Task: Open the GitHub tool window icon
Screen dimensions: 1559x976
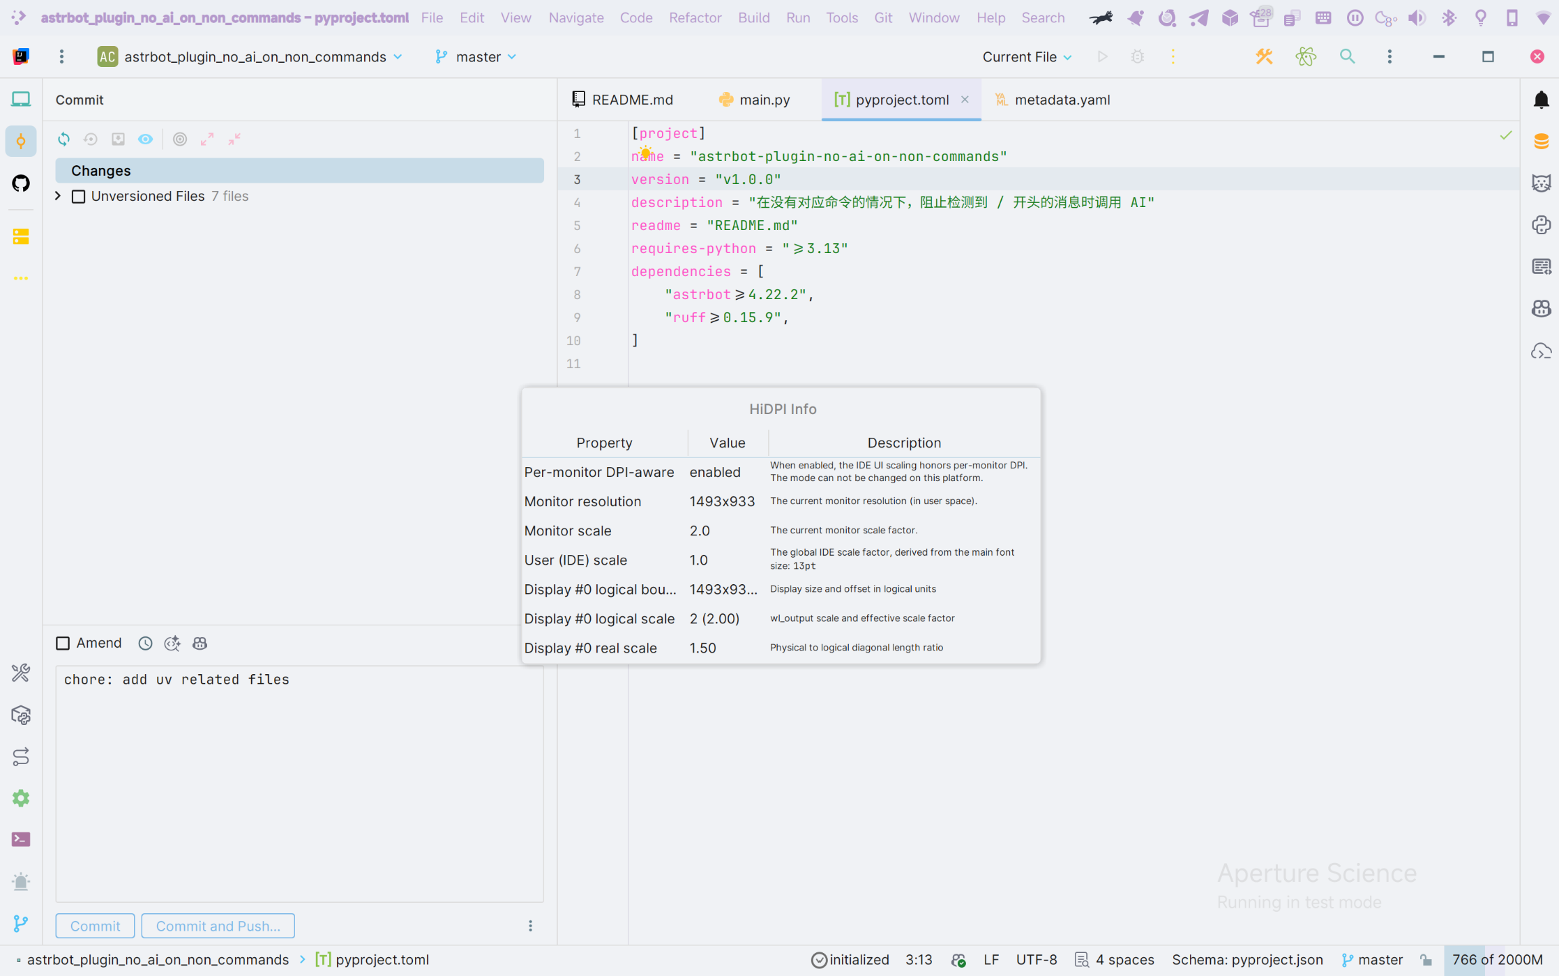Action: coord(21,183)
